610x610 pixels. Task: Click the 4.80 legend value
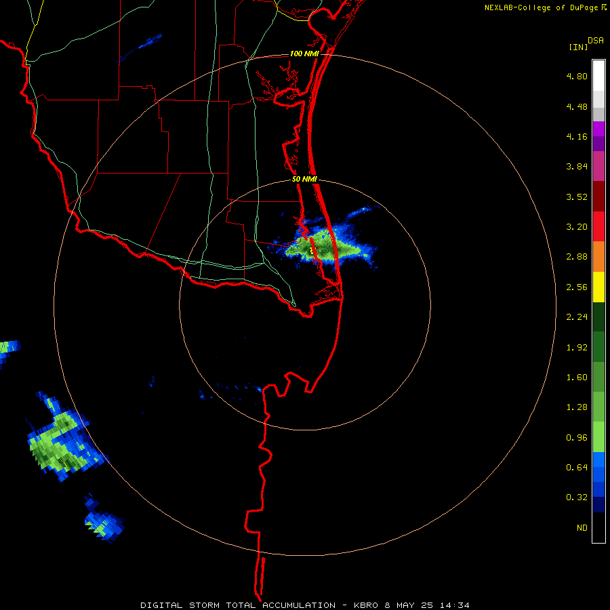pos(577,76)
